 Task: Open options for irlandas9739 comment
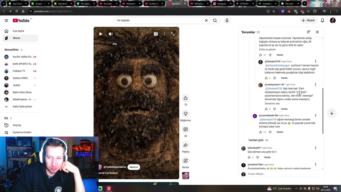coord(316,62)
